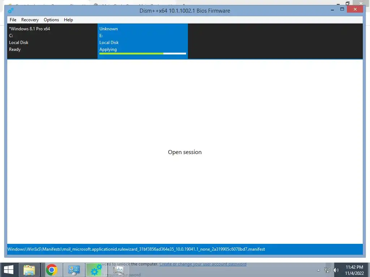Click the Applying status text
Viewport: 370px width, 277px height.
coord(108,49)
